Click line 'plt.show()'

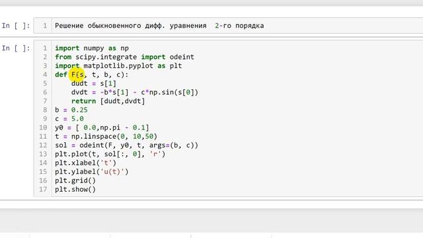coord(75,190)
